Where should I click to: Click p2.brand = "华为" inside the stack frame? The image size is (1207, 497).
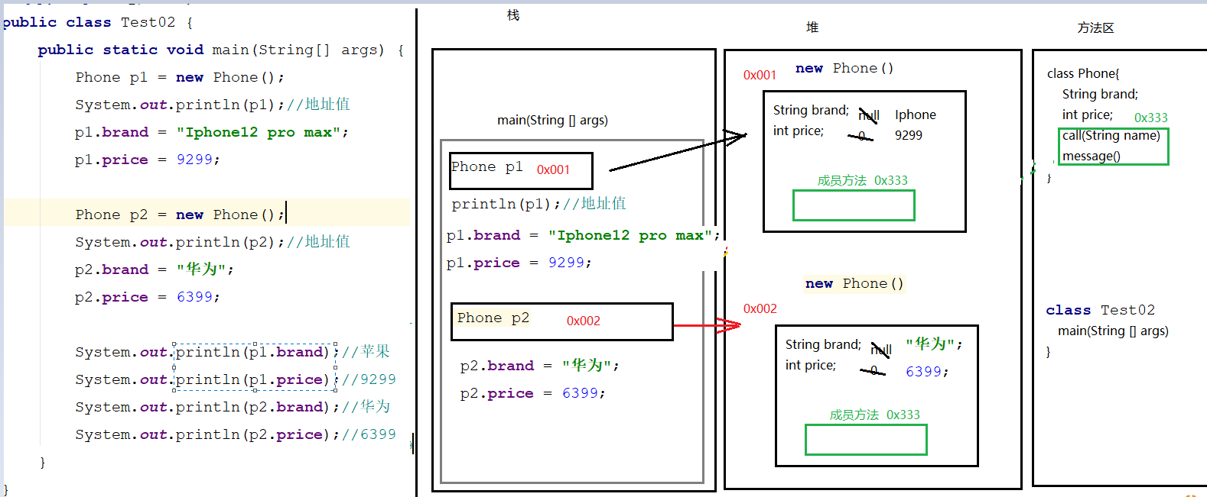pyautogui.click(x=540, y=366)
